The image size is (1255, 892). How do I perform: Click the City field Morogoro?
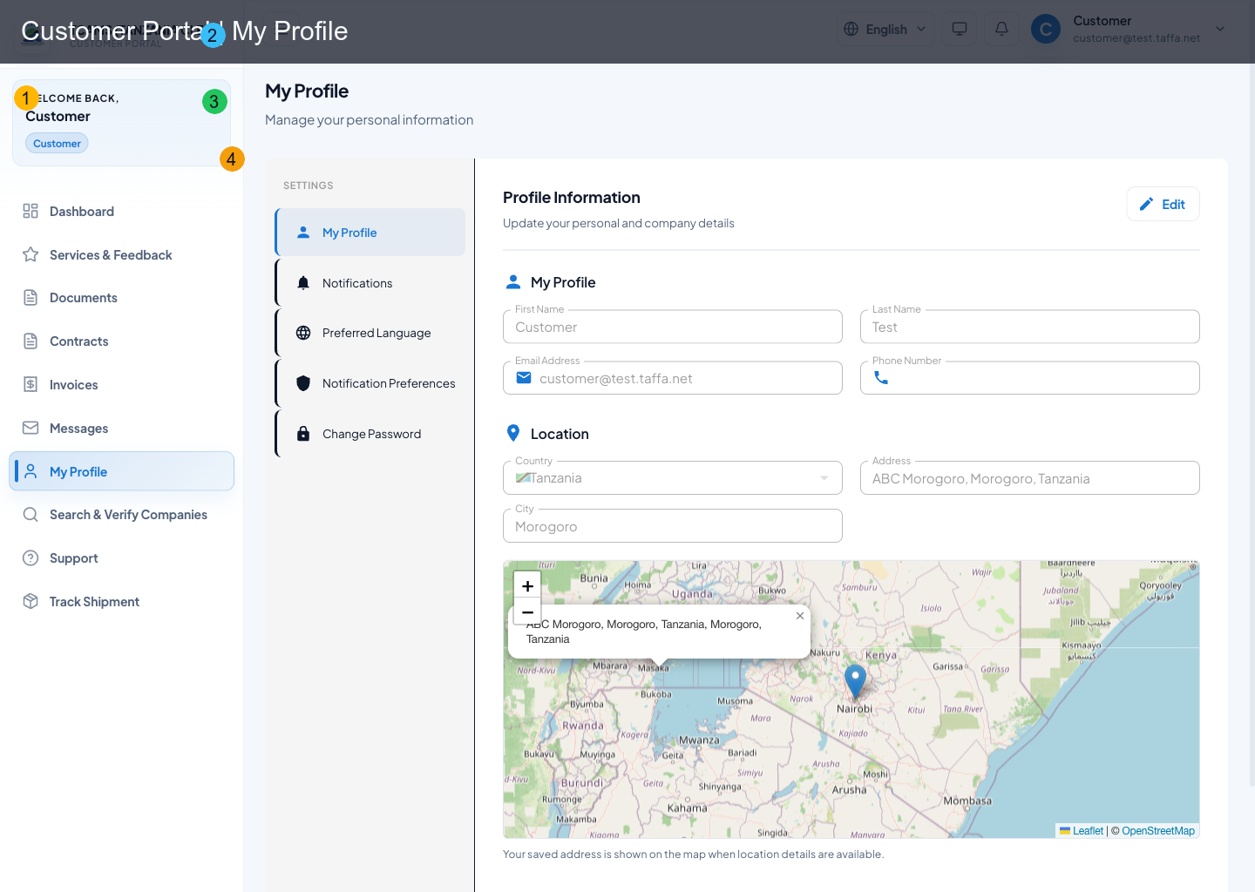(673, 526)
